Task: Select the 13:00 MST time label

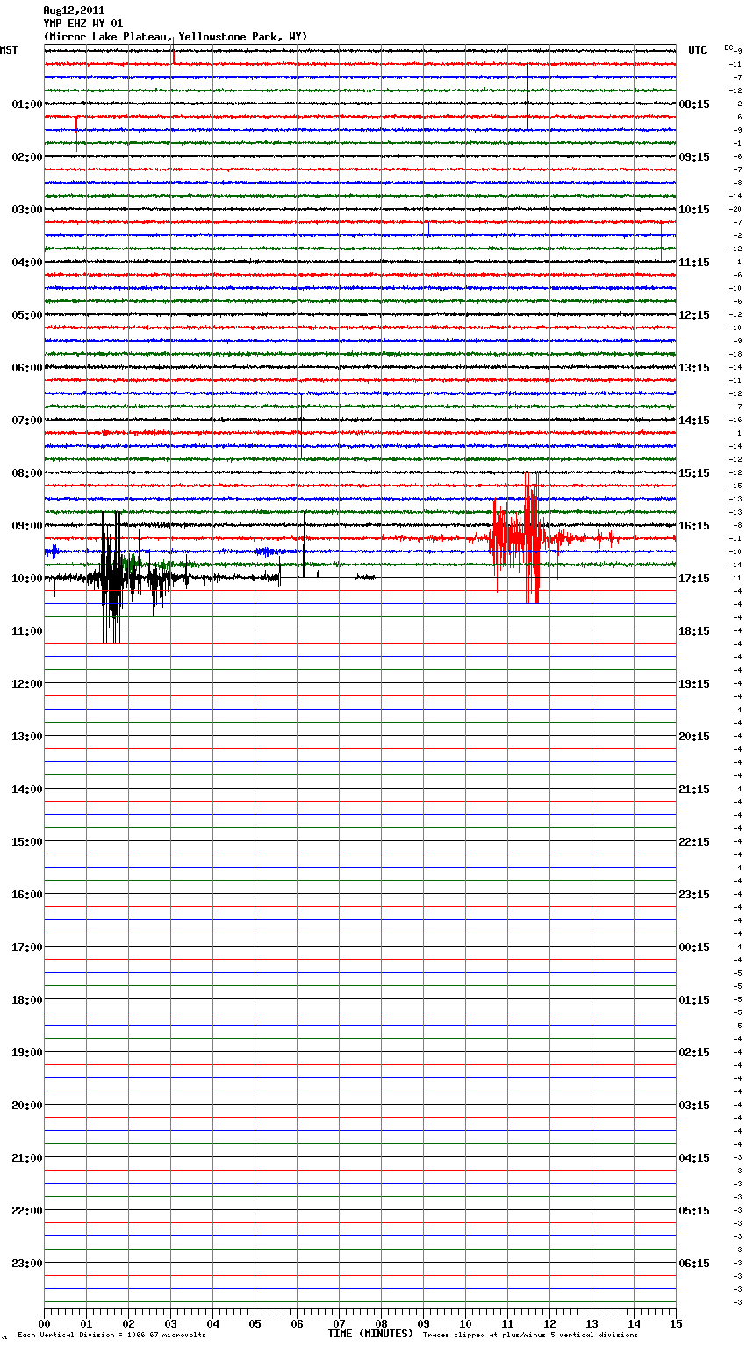Action: 27,737
